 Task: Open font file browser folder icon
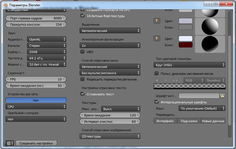[222, 96]
